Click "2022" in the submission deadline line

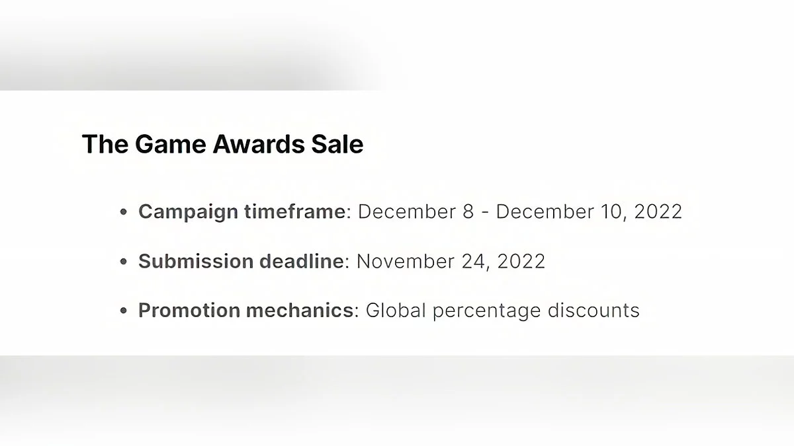point(521,261)
